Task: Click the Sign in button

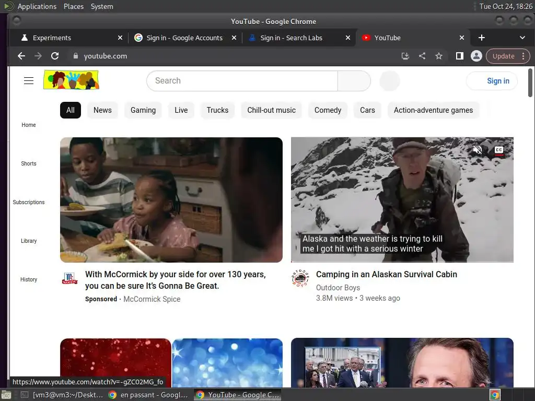Action: coord(492,81)
